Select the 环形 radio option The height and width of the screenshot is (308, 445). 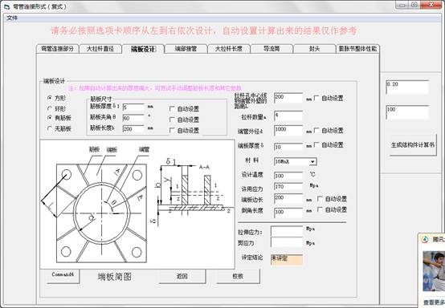(50, 109)
